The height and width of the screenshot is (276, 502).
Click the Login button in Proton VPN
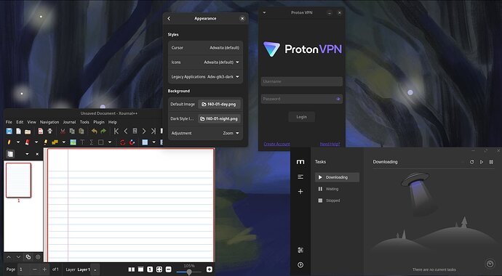tap(302, 117)
